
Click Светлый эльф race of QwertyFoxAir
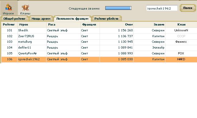pos(57,53)
